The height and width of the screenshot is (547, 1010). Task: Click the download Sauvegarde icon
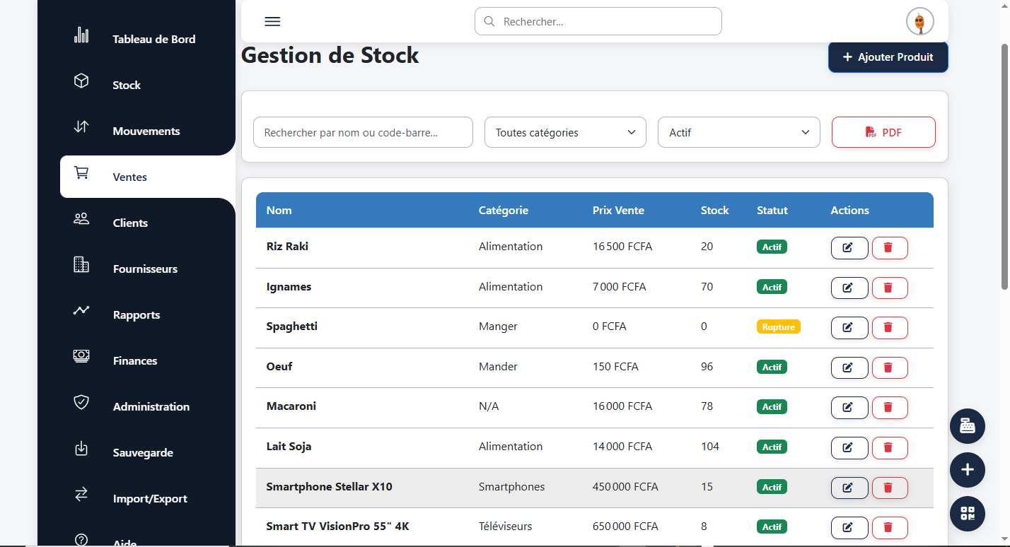point(81,448)
